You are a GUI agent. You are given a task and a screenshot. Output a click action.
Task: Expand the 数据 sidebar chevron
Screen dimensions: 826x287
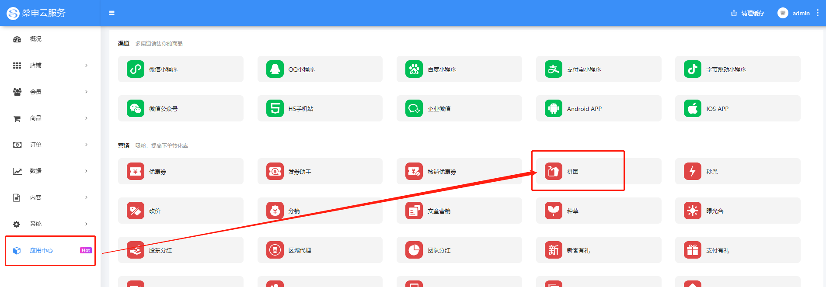click(x=86, y=171)
